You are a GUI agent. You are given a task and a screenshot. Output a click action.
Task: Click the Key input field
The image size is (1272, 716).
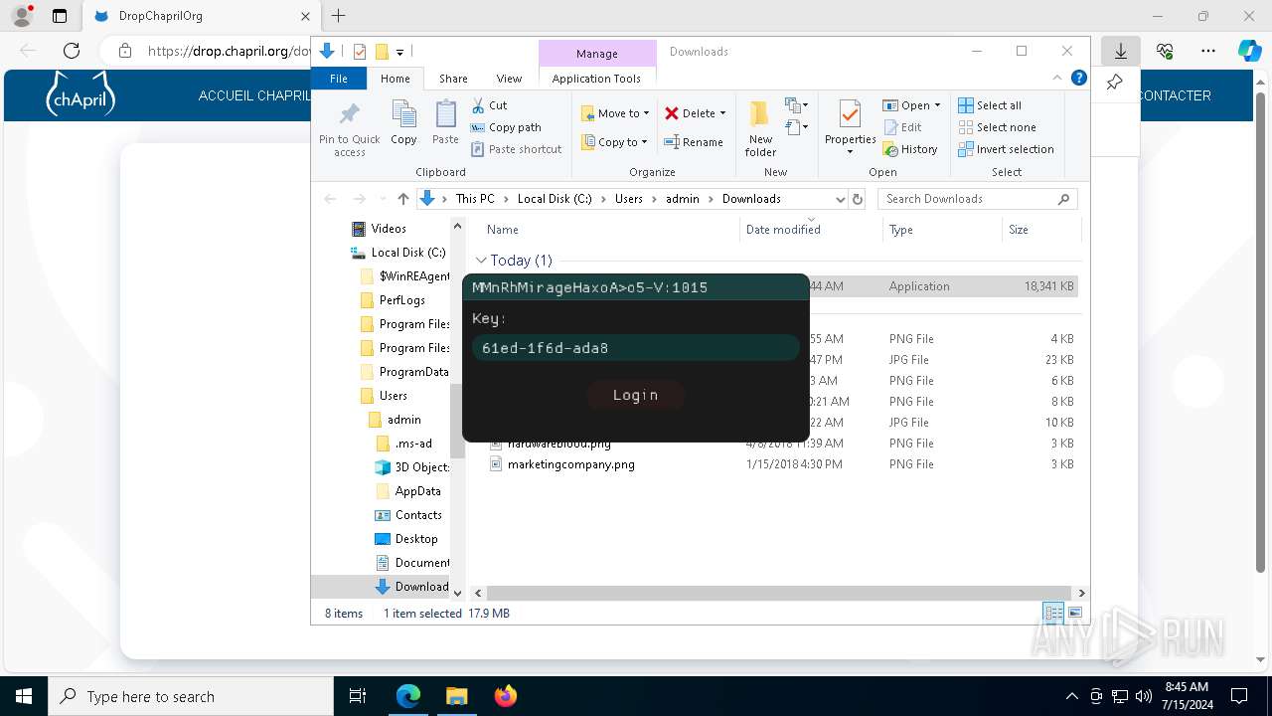(x=636, y=348)
